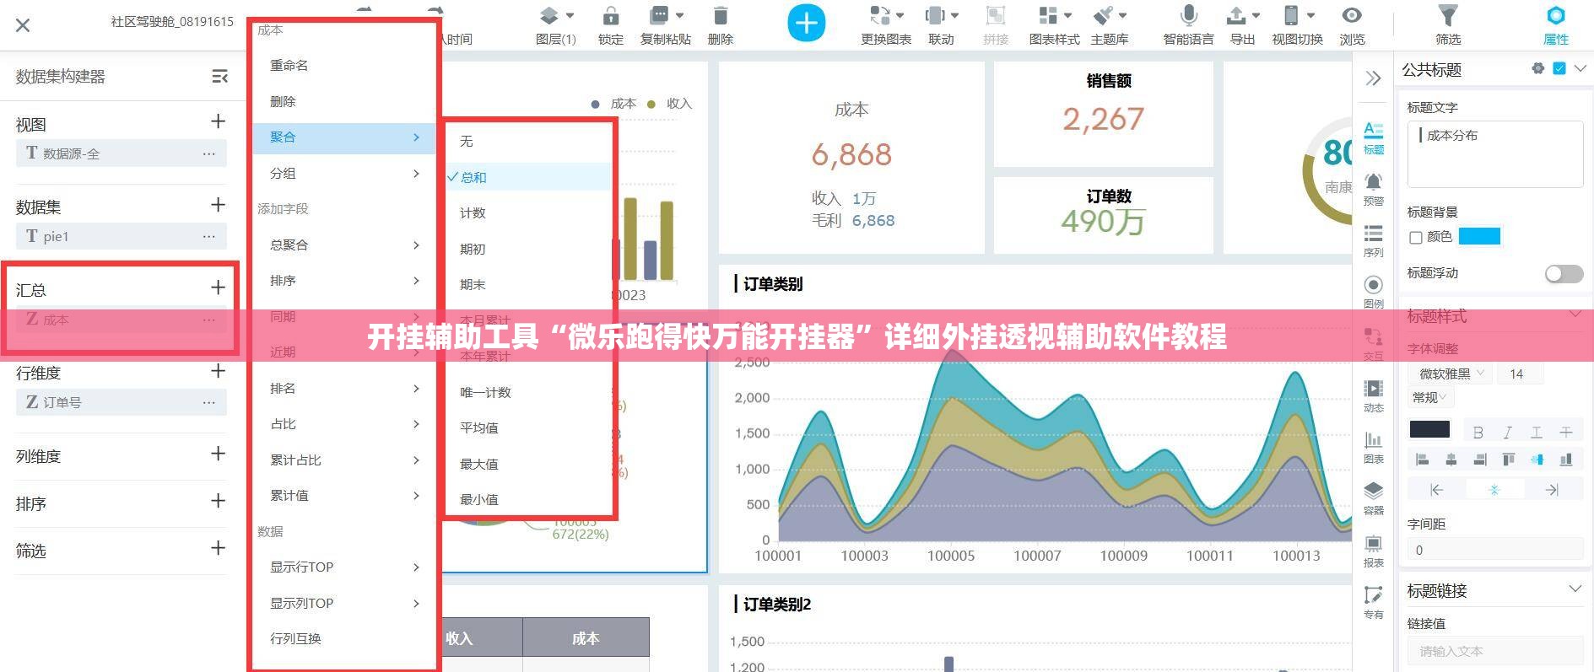Open the 图层(1) layers tool
Viewport: 1594px width, 672px height.
555,26
